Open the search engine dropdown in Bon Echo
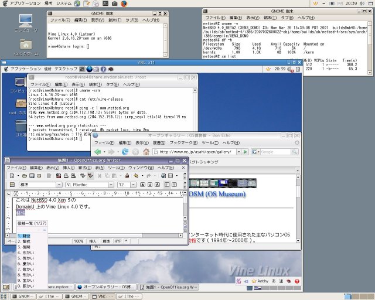Viewport: 375px width, 300px height. coord(255,152)
